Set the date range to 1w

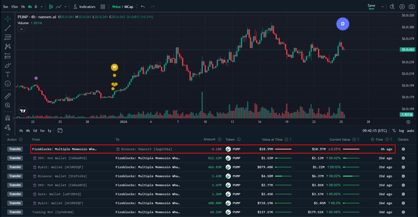click(x=42, y=131)
